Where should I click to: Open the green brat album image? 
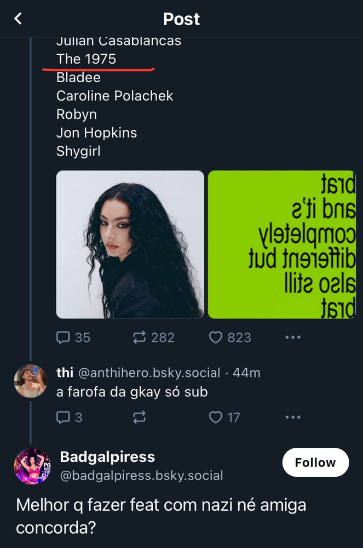tap(282, 244)
